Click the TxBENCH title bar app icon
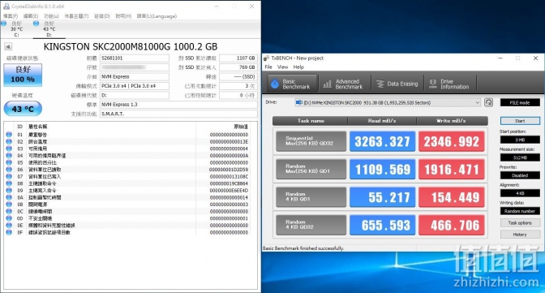 267,58
